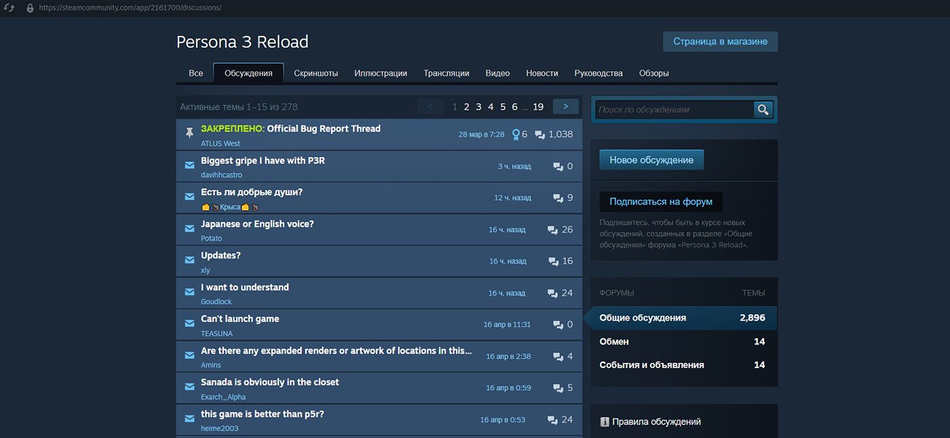950x438 pixels.
Task: Click the discussion search magnifier icon
Action: pos(763,109)
